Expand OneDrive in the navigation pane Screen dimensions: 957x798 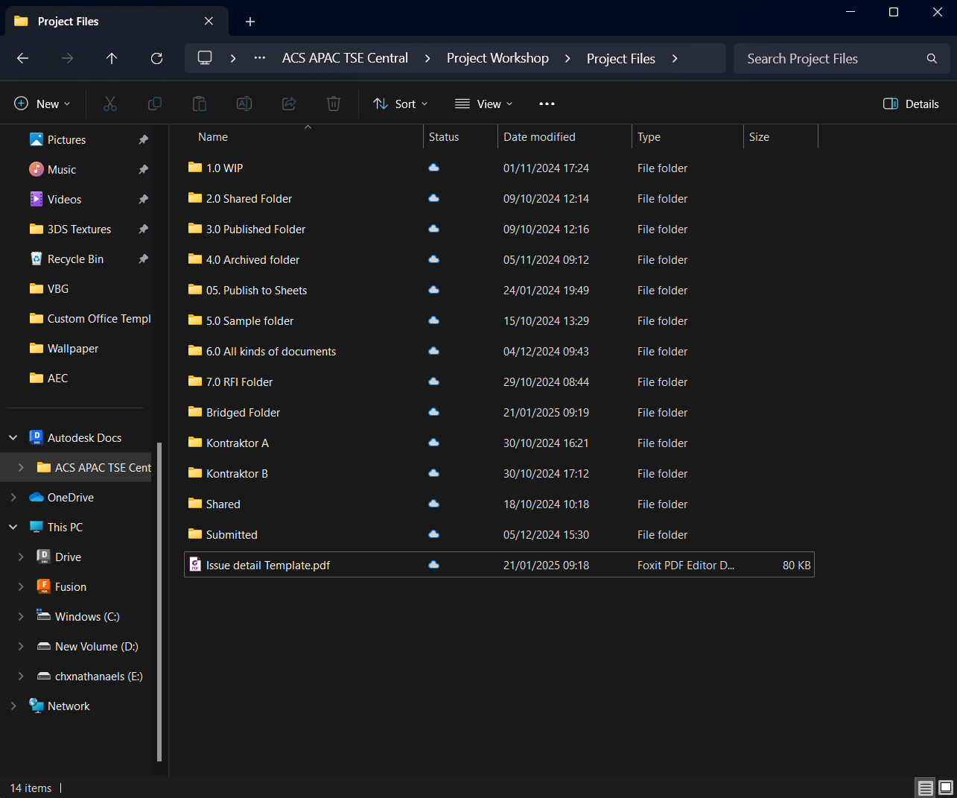click(13, 497)
